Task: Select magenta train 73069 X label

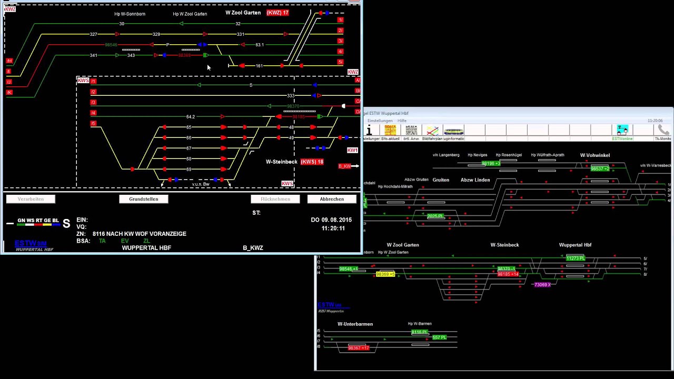Action: click(542, 285)
